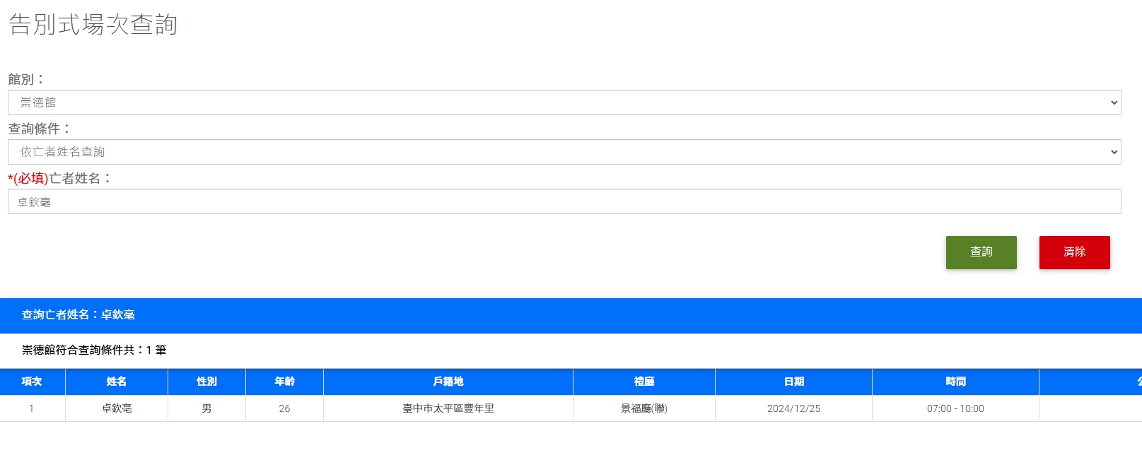Click the 姓名 column header

tap(117, 382)
